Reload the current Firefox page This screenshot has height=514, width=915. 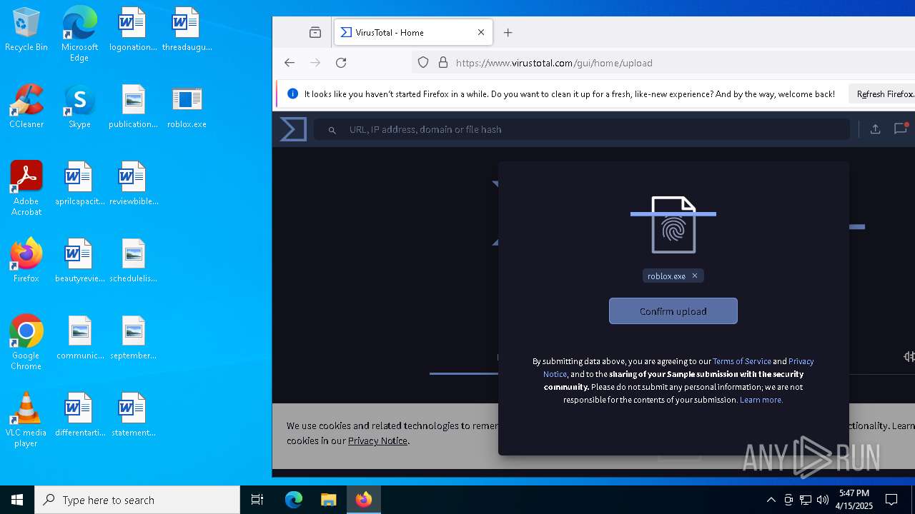click(x=341, y=63)
